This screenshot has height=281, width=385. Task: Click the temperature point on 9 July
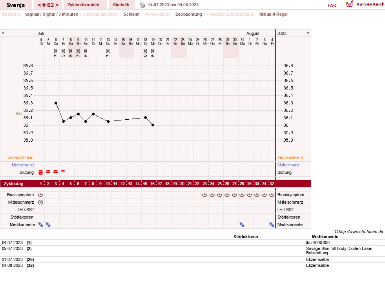[x=78, y=114]
